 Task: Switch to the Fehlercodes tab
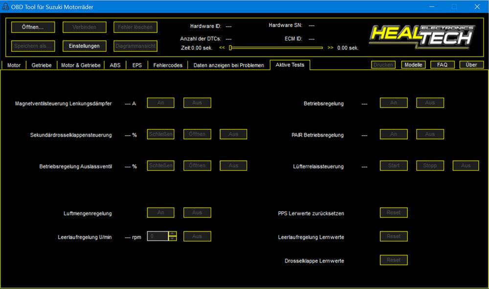tap(167, 65)
